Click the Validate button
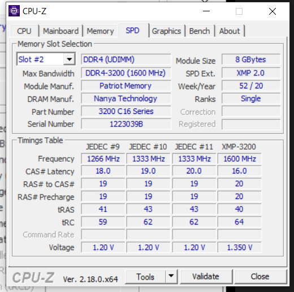 tap(206, 277)
